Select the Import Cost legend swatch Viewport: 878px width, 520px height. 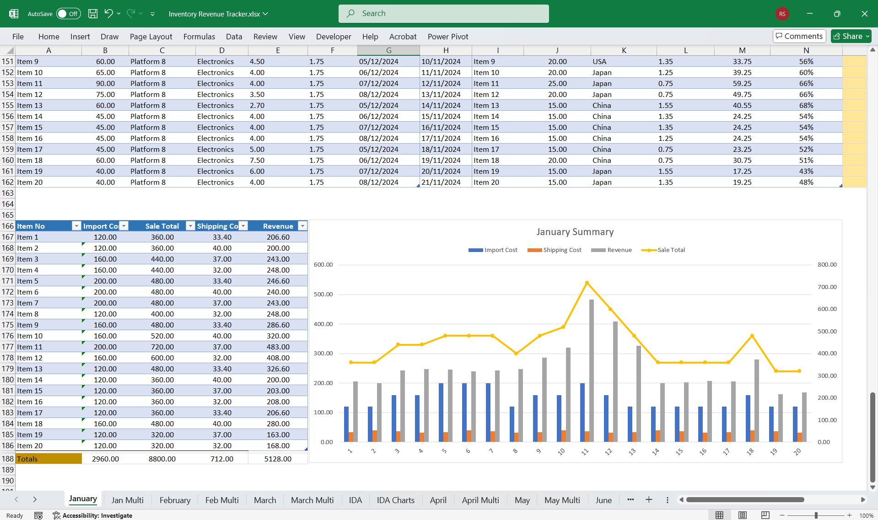tap(476, 250)
